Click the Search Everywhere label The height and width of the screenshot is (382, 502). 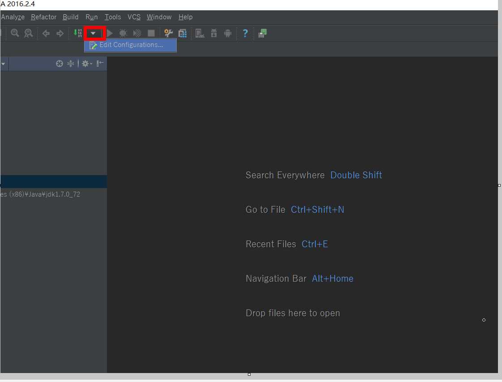[285, 175]
